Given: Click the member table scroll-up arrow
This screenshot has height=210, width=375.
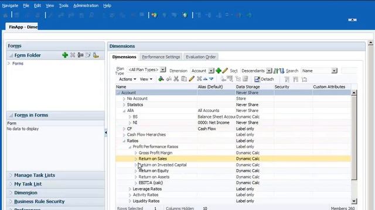Looking at the screenshot, I should (x=354, y=93).
